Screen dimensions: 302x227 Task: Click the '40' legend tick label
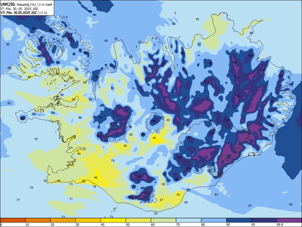coord(102,225)
